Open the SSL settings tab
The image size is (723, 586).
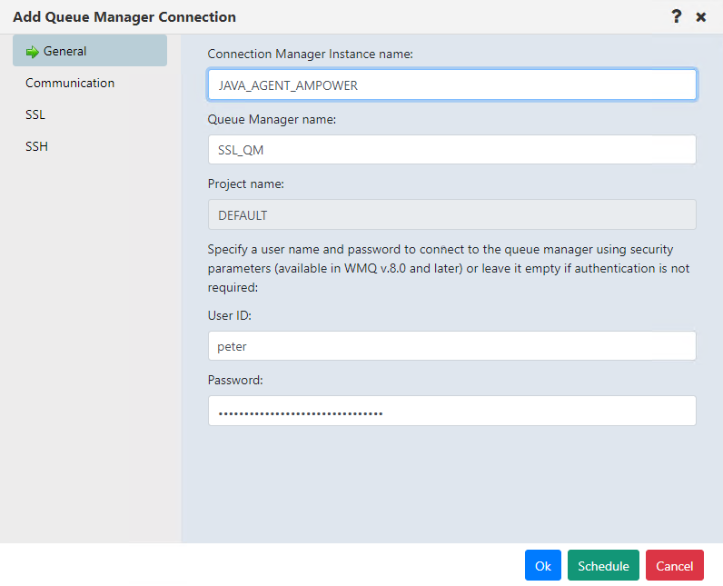[x=35, y=114]
